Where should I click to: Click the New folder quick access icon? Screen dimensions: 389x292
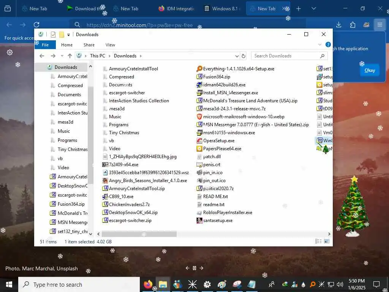coord(62,35)
